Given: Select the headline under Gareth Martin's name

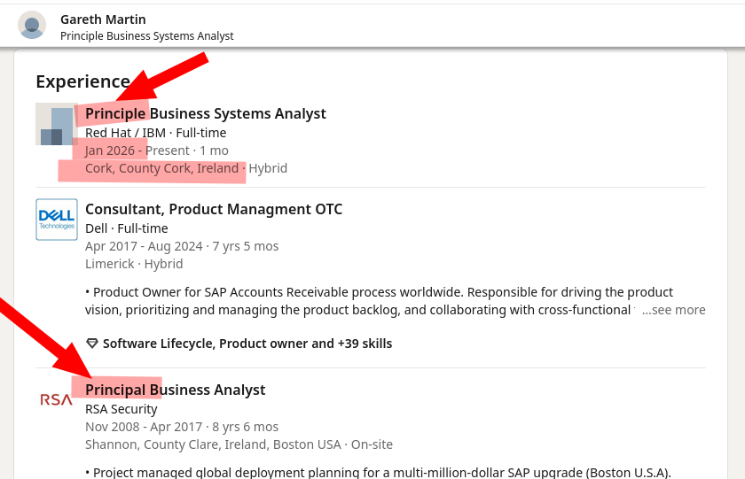Looking at the screenshot, I should (146, 36).
